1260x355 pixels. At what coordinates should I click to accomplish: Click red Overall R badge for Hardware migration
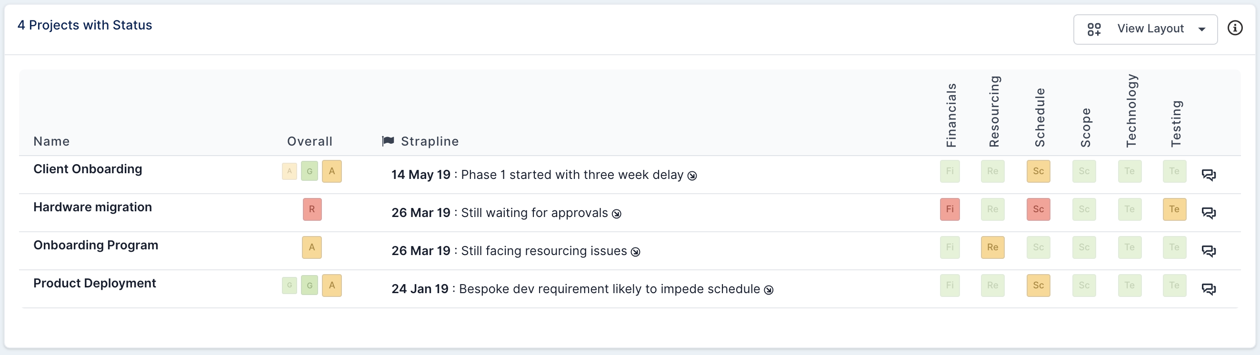point(312,209)
